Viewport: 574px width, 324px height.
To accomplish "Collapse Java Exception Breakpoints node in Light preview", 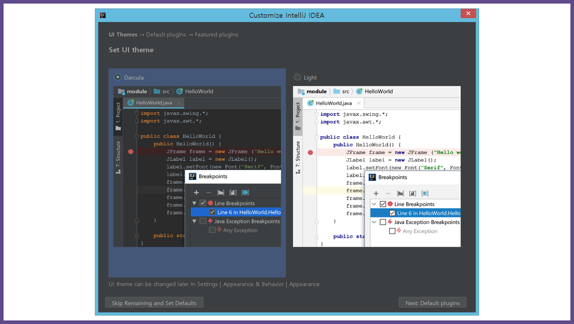I will point(374,222).
